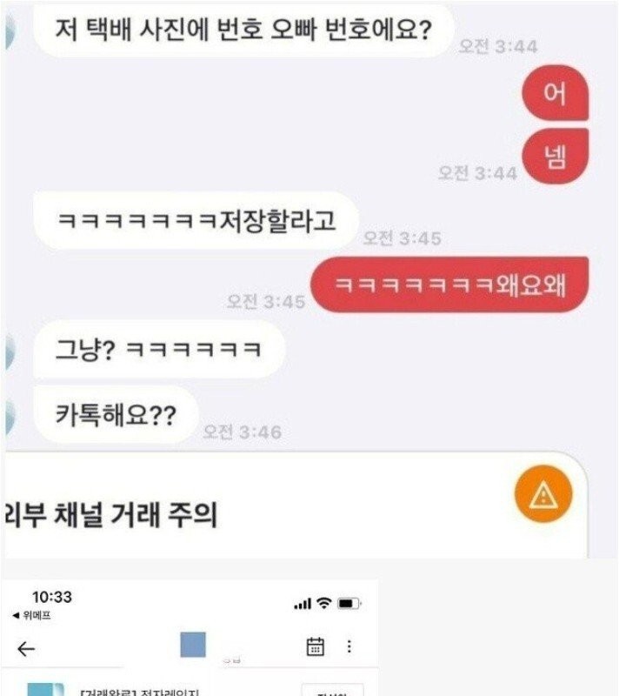This screenshot has width=619, height=696.
Task: Tap the back arrow in the chat header
Action: [26, 649]
